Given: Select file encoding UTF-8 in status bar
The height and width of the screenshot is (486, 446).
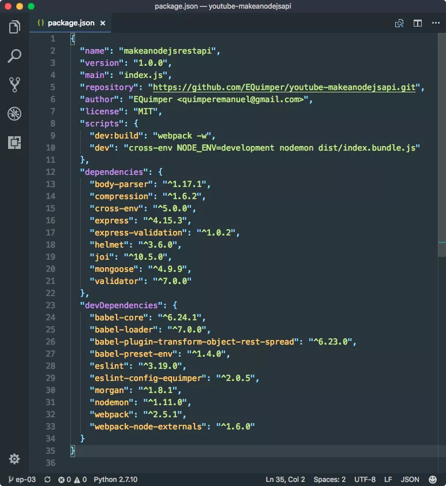Looking at the screenshot, I should (x=365, y=480).
